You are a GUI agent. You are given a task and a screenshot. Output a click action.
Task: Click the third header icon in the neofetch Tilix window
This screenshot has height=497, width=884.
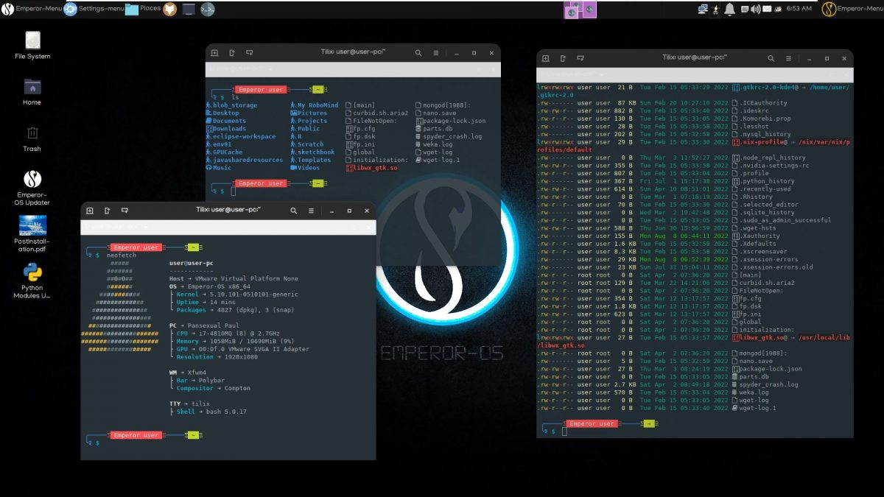click(125, 210)
